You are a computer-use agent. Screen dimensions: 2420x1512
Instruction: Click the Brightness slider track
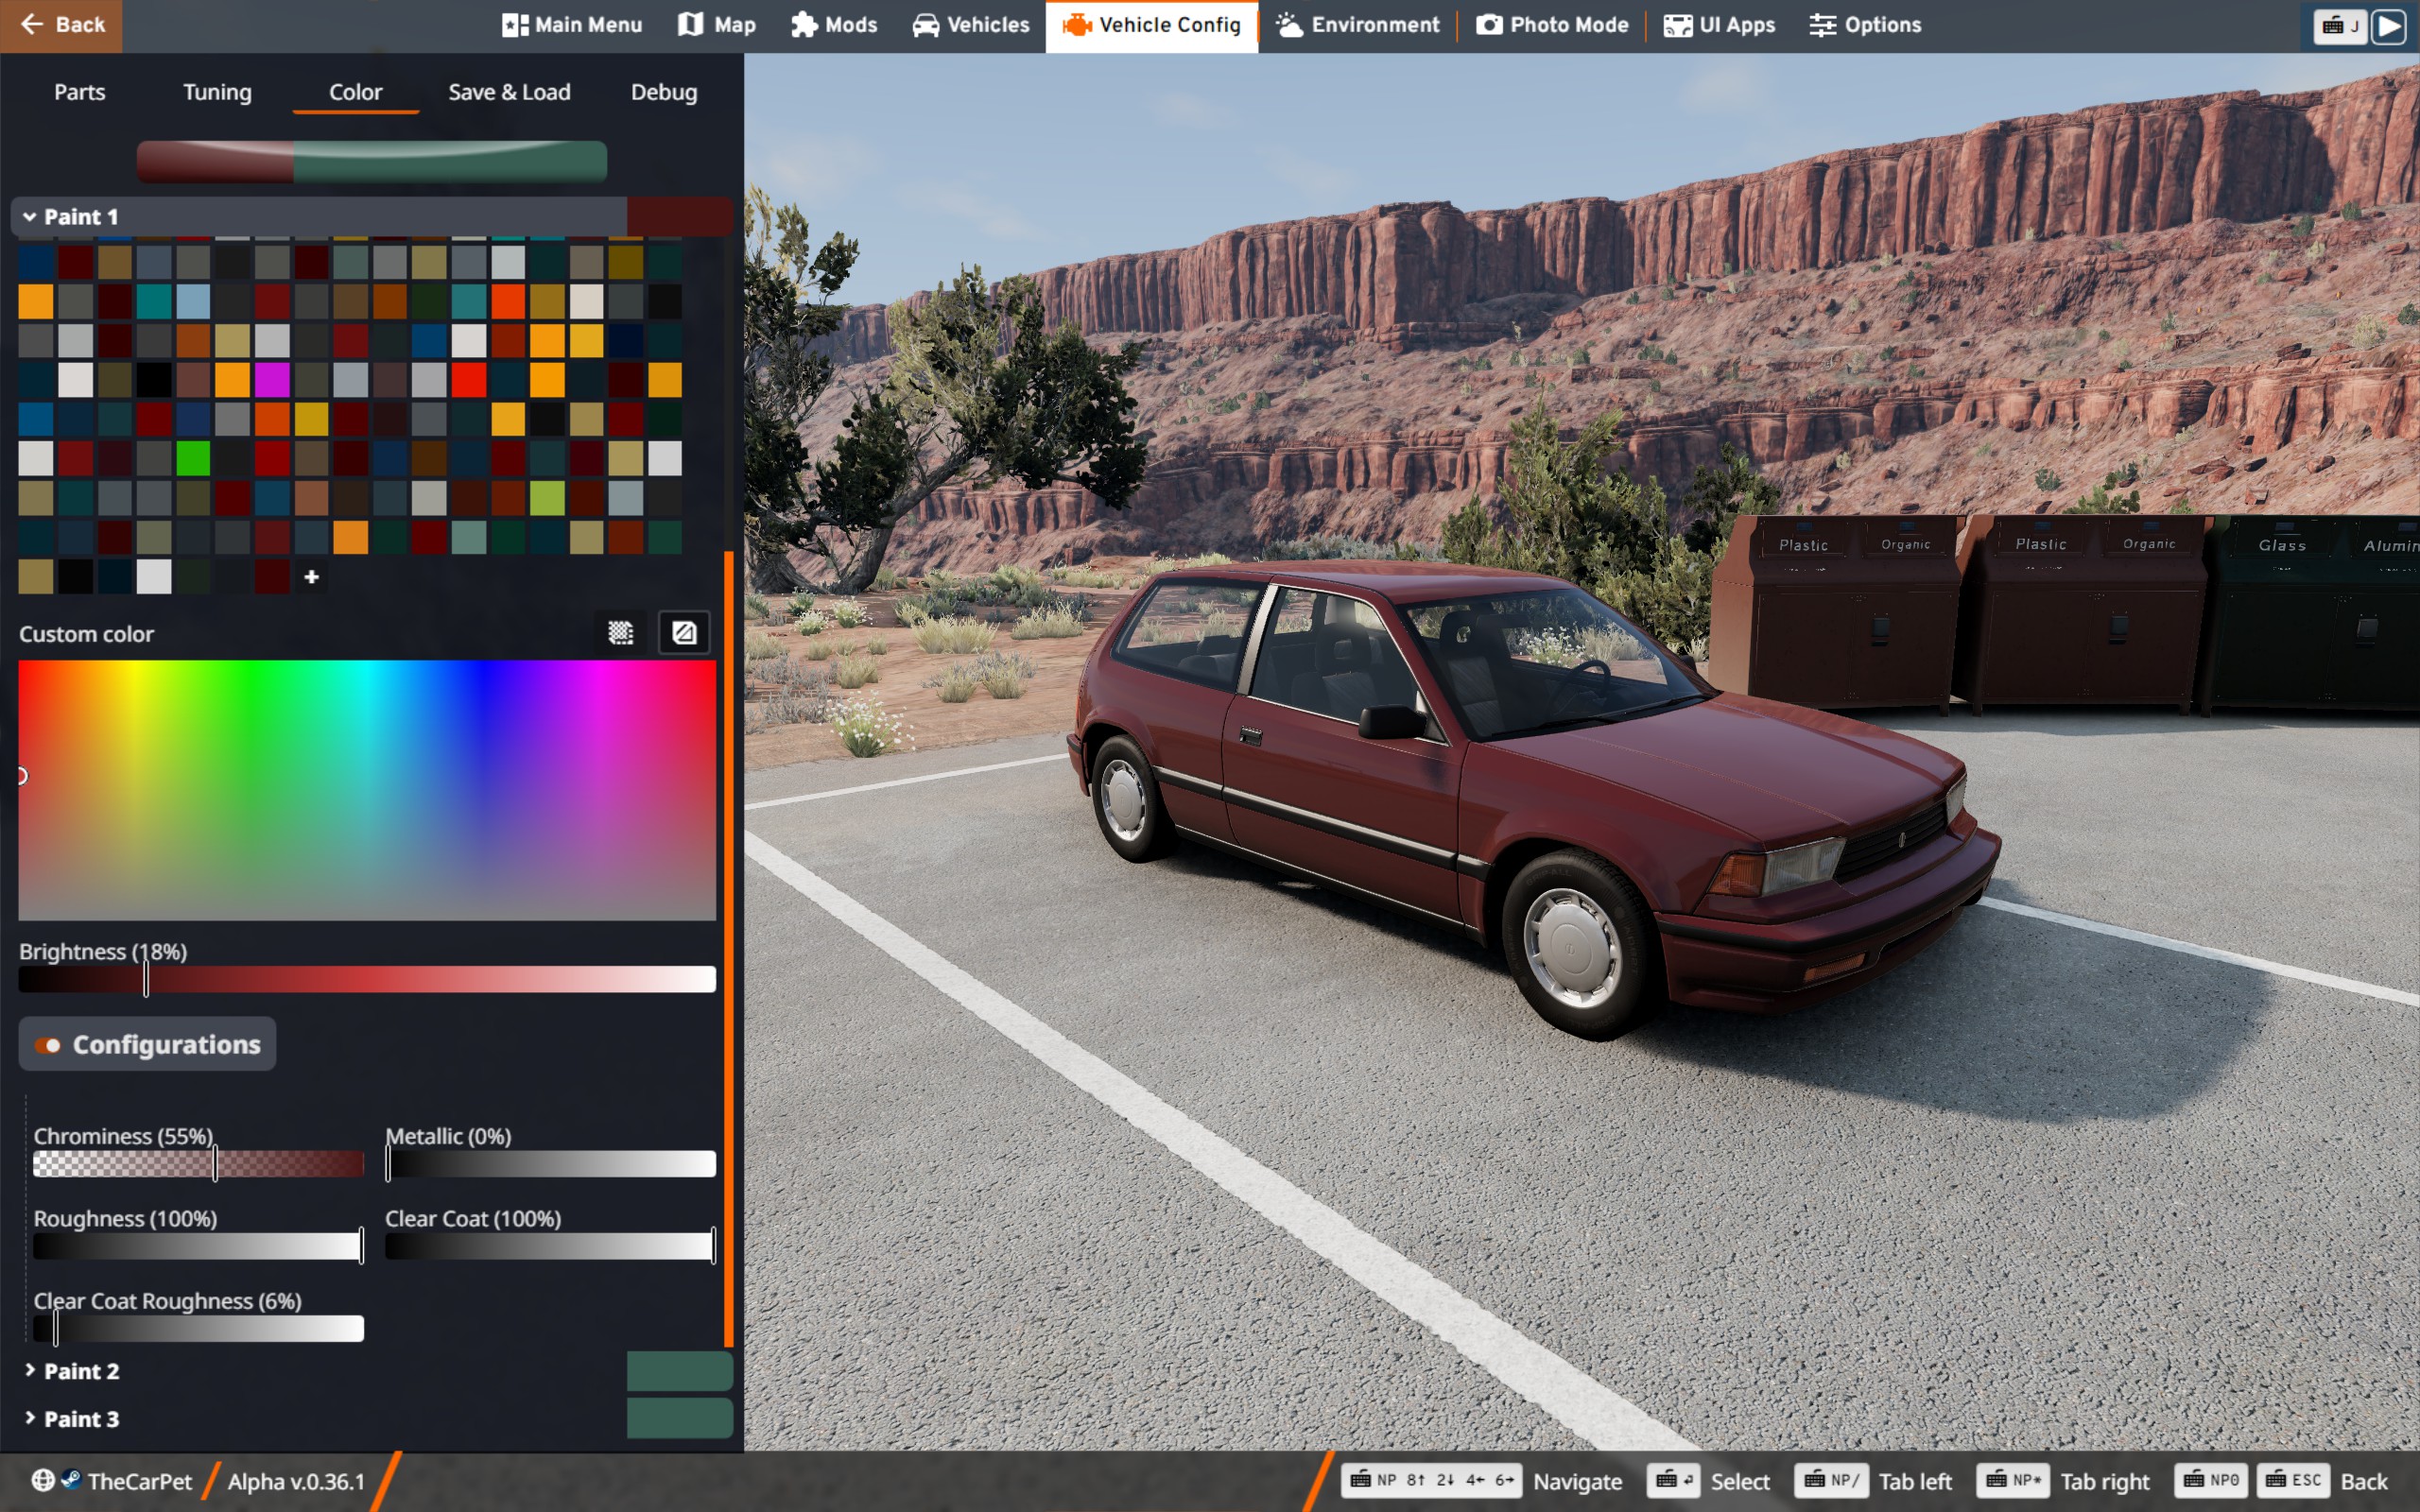[400, 979]
